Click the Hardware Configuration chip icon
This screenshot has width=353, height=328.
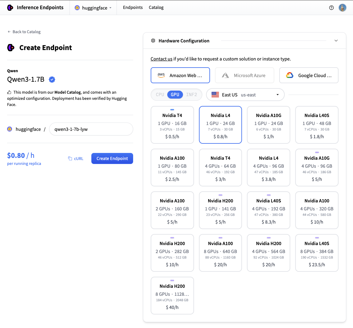153,41
